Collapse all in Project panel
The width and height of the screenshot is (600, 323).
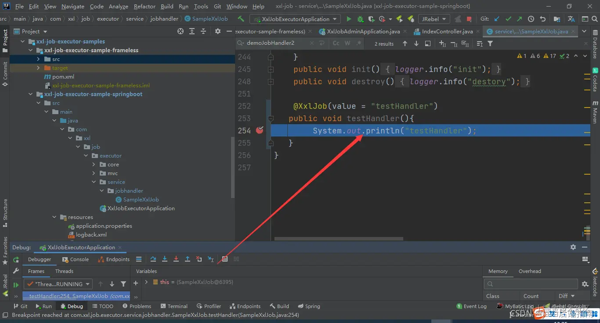click(x=203, y=31)
